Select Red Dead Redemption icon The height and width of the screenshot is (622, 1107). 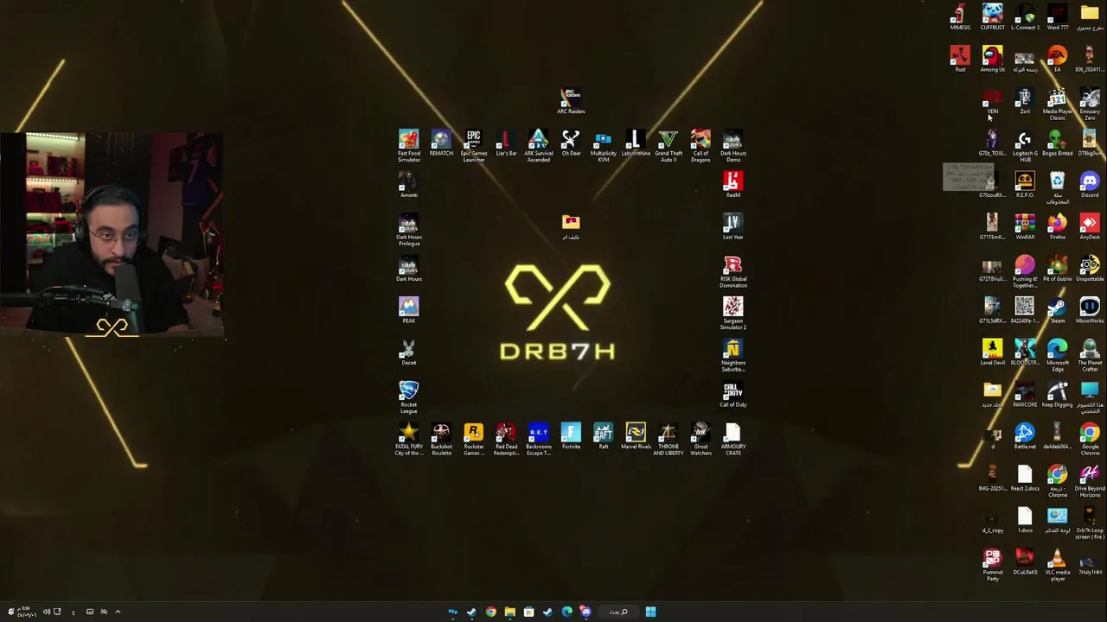[506, 440]
